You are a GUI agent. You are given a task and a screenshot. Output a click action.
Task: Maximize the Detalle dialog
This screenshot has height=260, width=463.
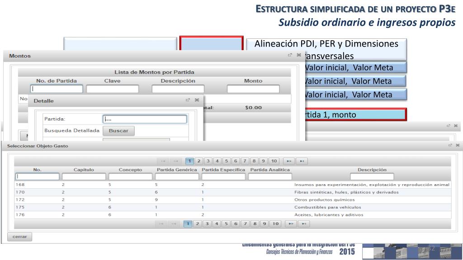click(x=188, y=100)
